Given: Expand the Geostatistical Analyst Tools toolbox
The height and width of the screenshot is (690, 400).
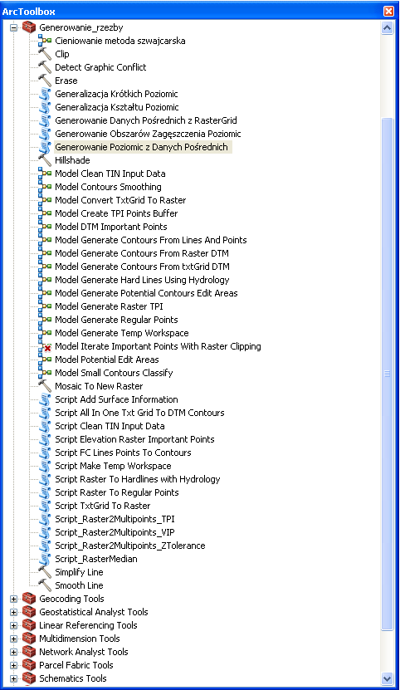Looking at the screenshot, I should pos(13,612).
